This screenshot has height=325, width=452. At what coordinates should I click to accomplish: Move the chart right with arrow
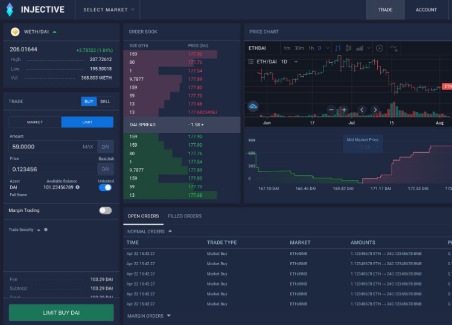click(x=375, y=110)
